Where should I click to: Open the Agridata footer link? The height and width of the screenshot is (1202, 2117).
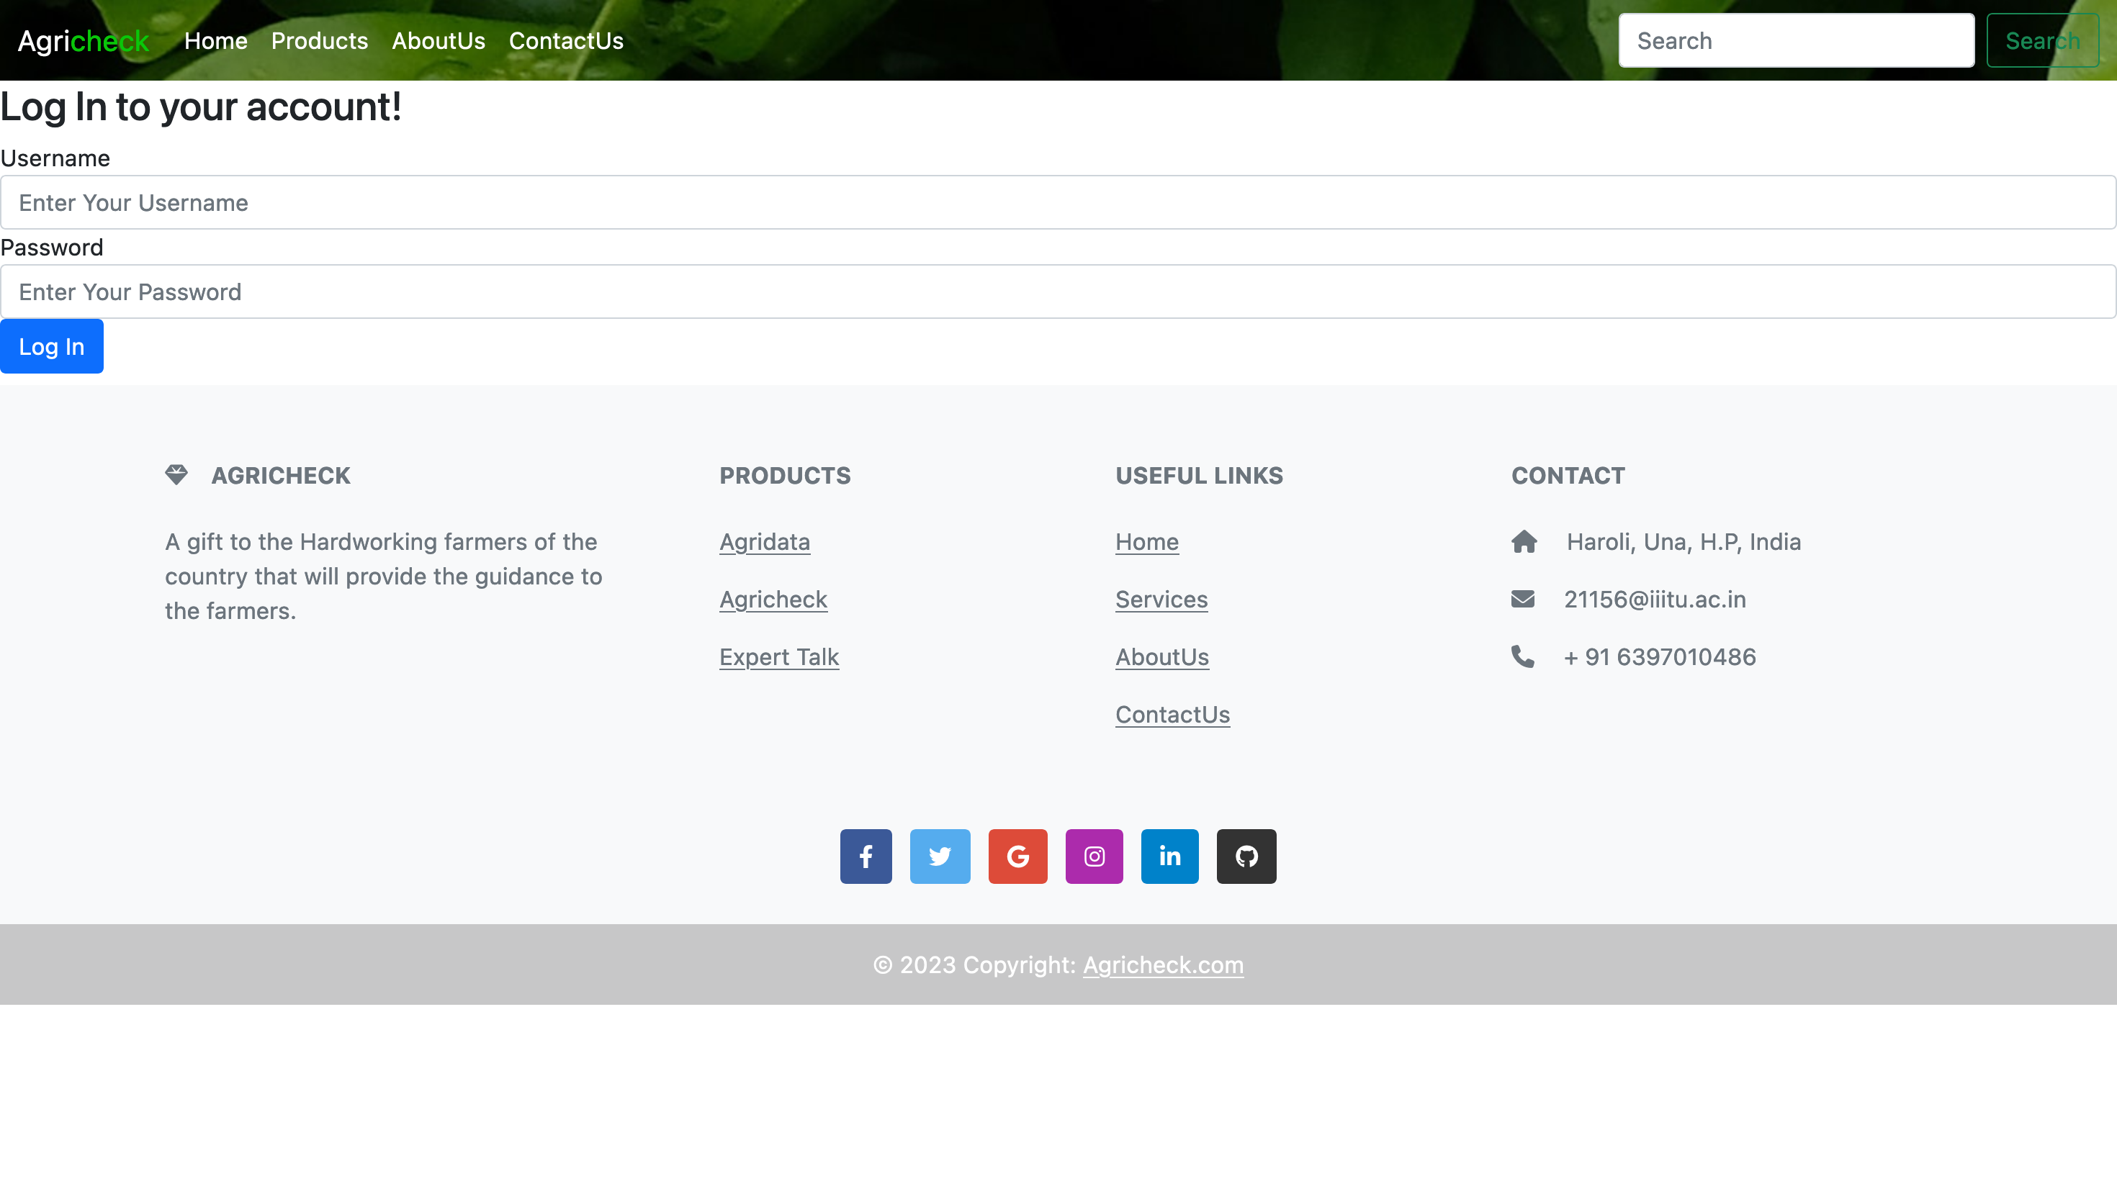tap(765, 541)
